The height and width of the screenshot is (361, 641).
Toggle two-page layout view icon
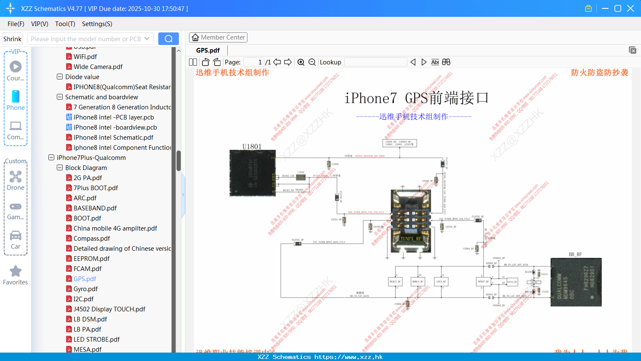(193, 62)
